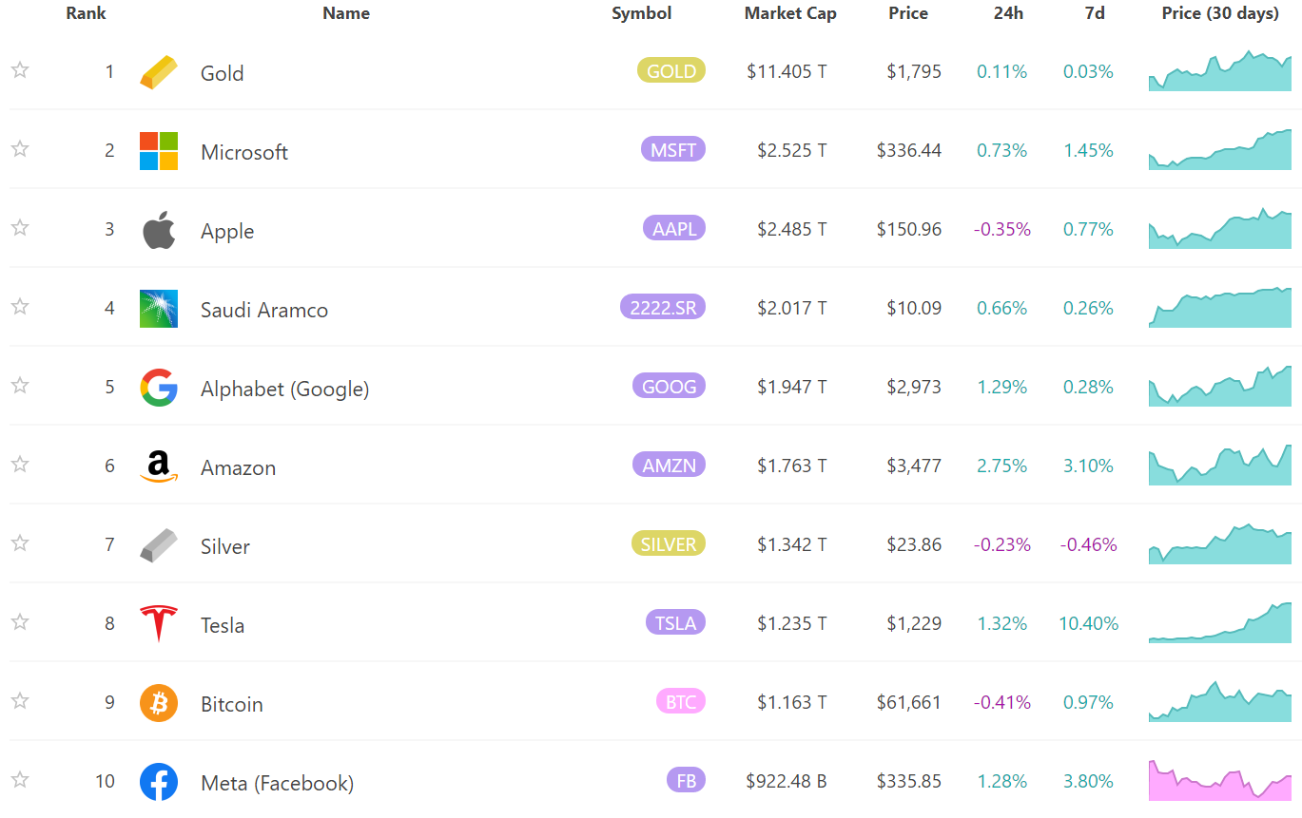
Task: Sort table by Market Cap column
Action: pyautogui.click(x=789, y=13)
